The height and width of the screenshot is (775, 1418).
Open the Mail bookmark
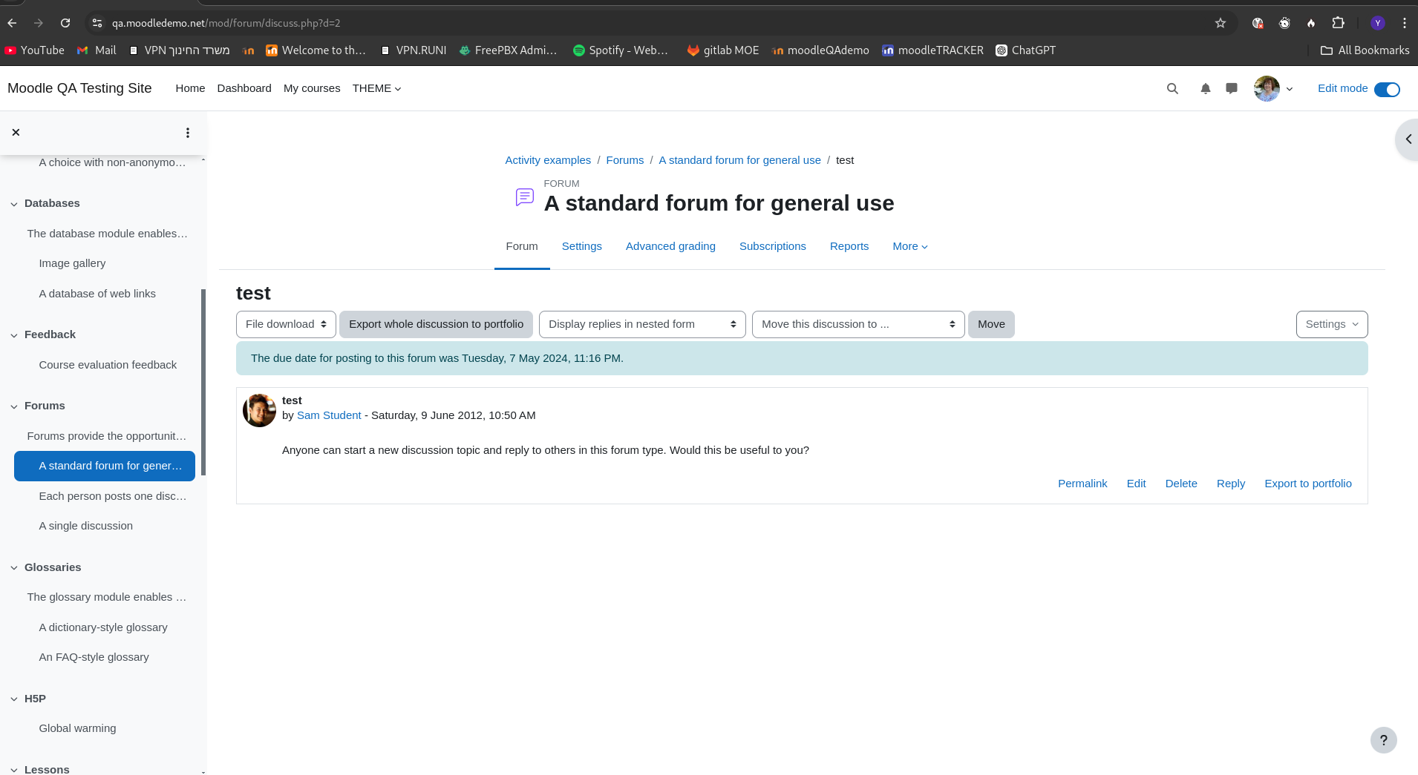[97, 50]
